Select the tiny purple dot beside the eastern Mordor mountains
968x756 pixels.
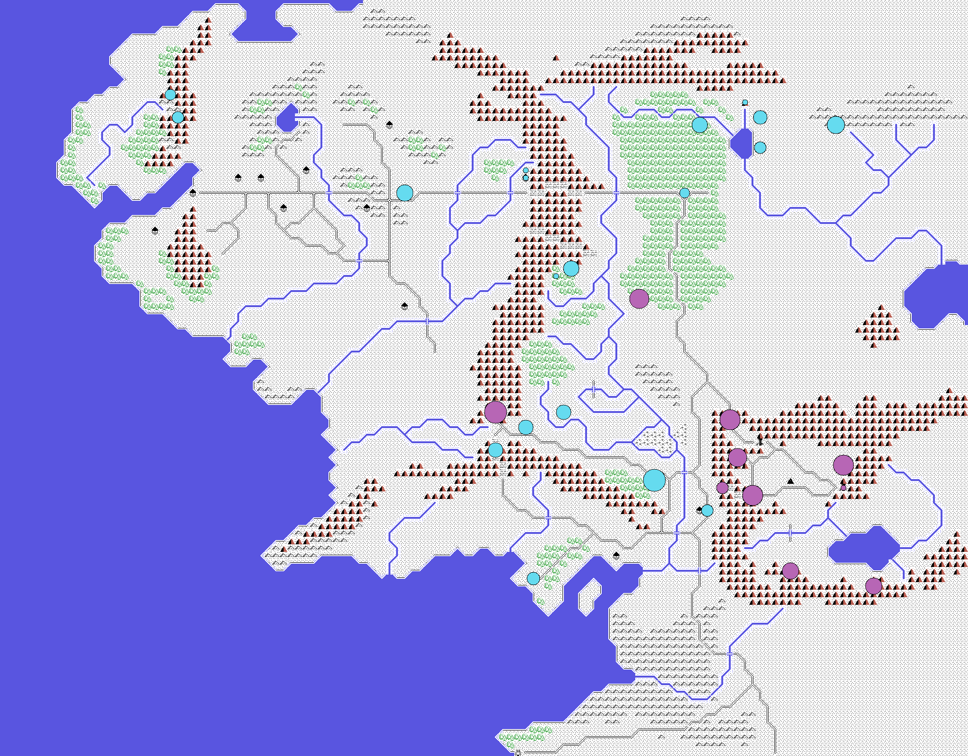843,488
